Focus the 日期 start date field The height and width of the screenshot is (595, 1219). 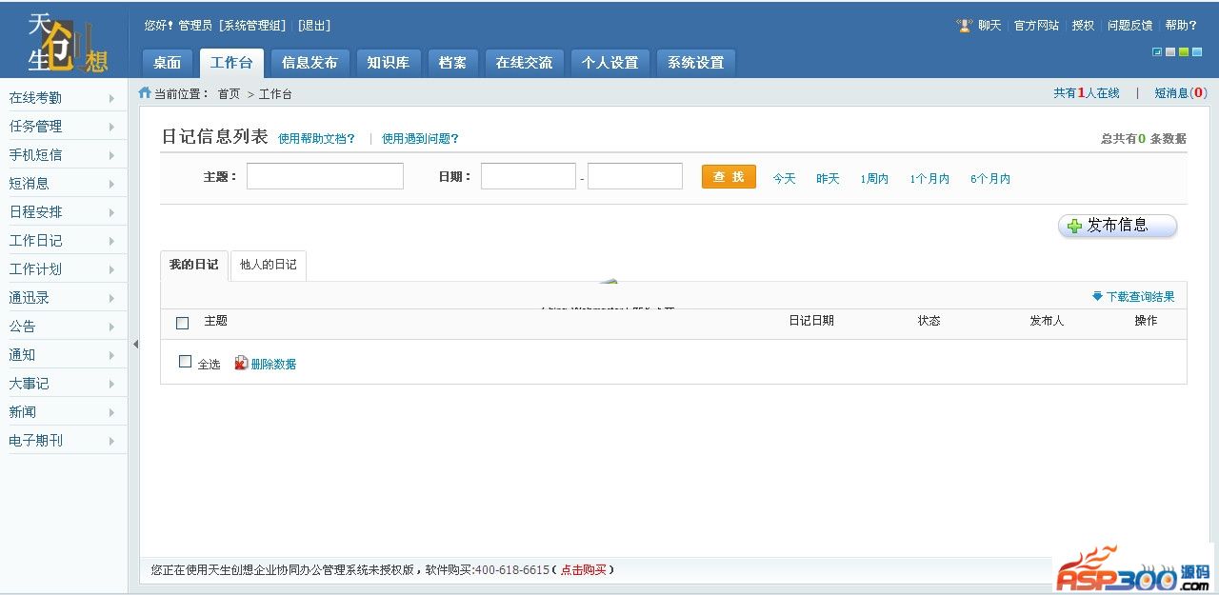click(529, 176)
